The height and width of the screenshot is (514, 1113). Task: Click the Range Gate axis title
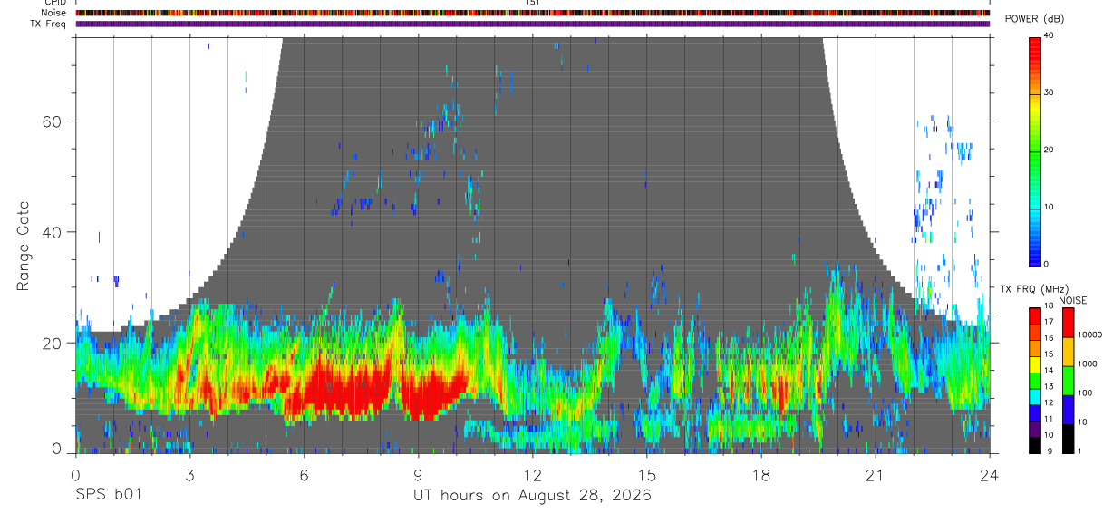click(24, 246)
